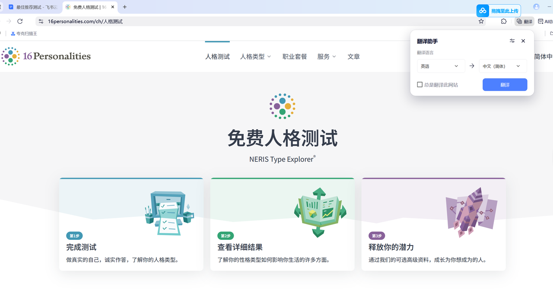Click the 翻译语言 label
The width and height of the screenshot is (553, 290).
point(425,53)
